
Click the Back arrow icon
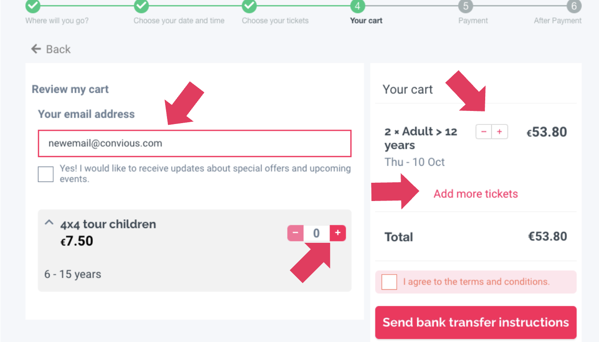click(36, 49)
